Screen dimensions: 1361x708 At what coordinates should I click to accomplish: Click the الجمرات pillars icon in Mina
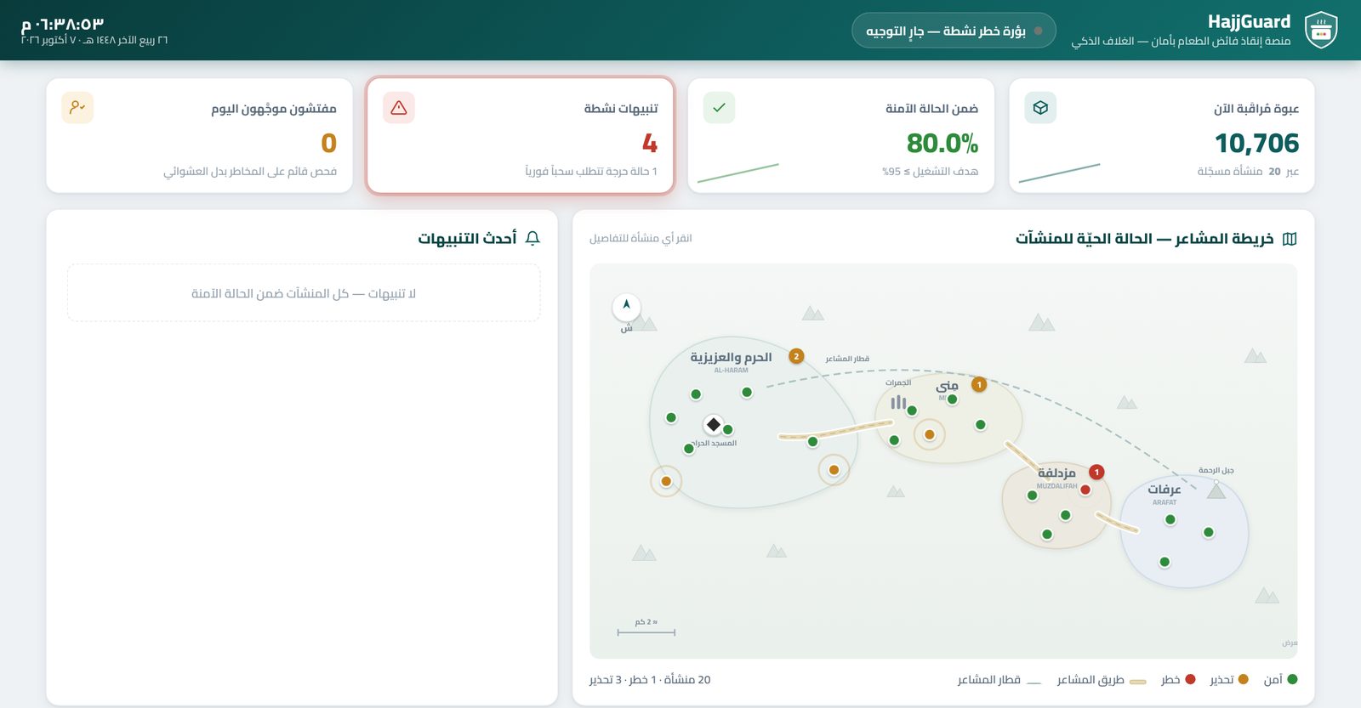point(898,402)
